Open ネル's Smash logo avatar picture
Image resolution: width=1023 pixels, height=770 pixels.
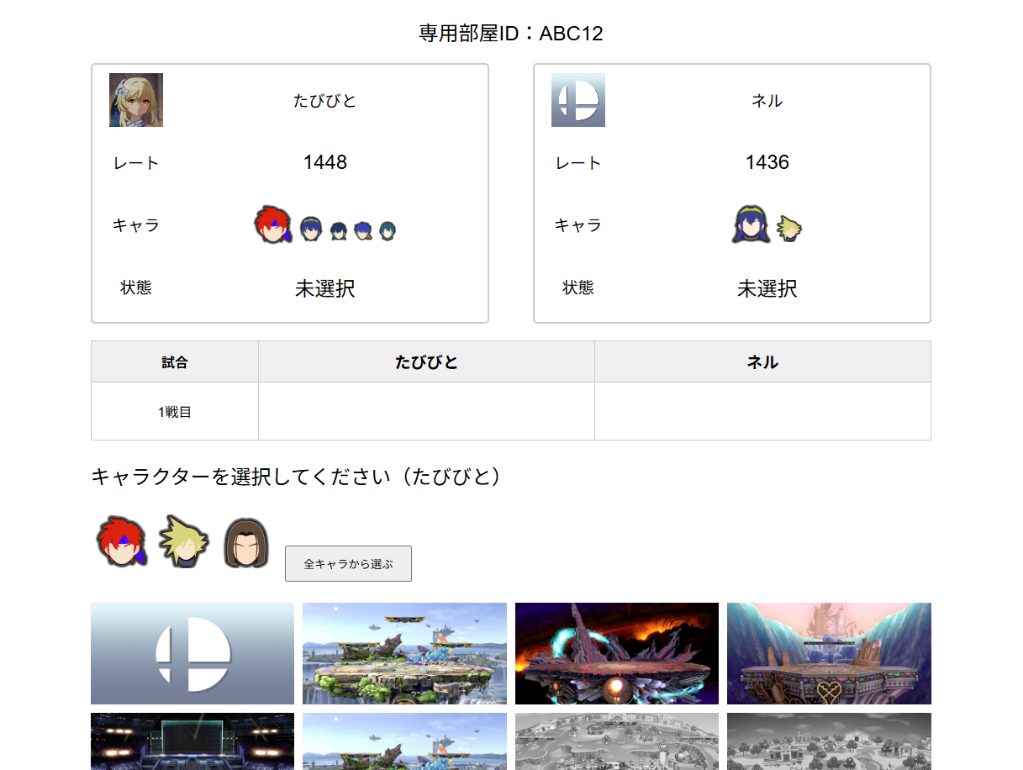(x=578, y=100)
